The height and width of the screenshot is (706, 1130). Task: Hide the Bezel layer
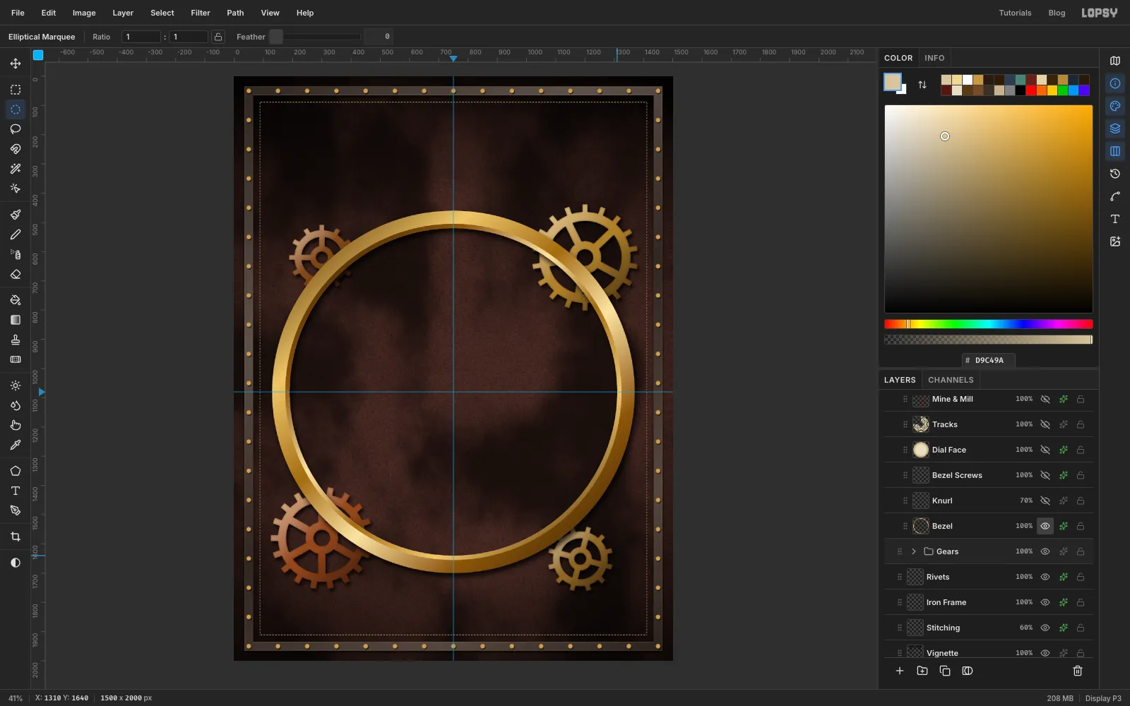1045,526
